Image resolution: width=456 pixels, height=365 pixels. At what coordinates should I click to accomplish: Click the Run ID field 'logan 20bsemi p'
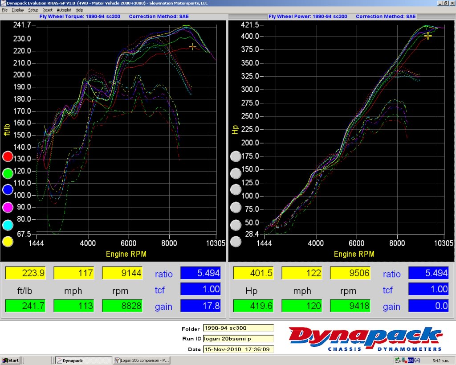238,339
